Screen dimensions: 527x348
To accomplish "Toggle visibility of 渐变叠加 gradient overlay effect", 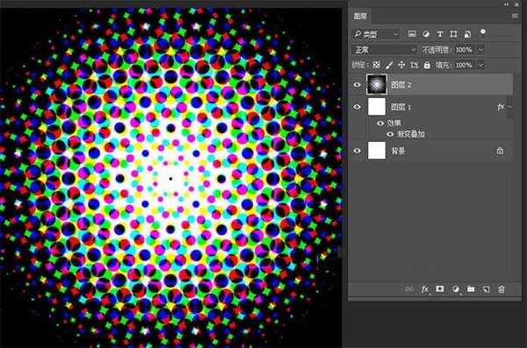I will coord(390,134).
